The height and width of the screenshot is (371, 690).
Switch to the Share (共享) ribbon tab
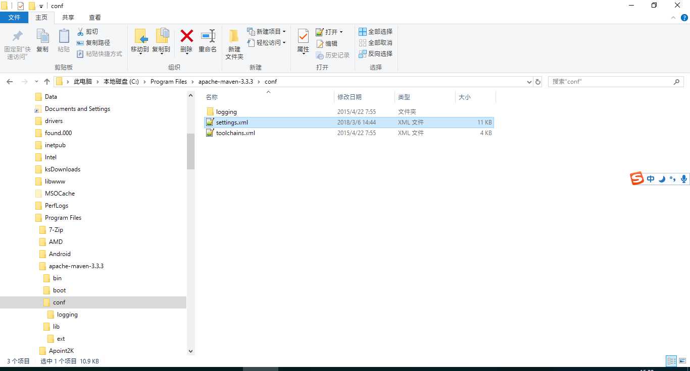[68, 18]
